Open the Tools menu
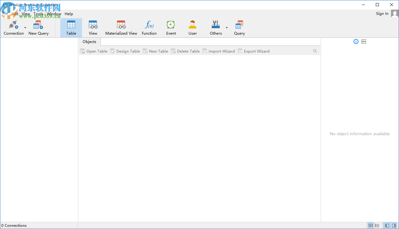Image resolution: width=399 pixels, height=229 pixels. point(38,14)
